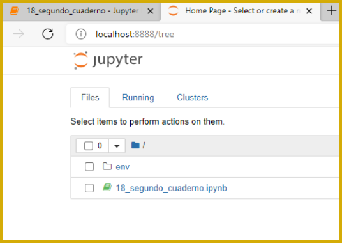
Task: Switch to the Running tab
Action: click(x=138, y=97)
